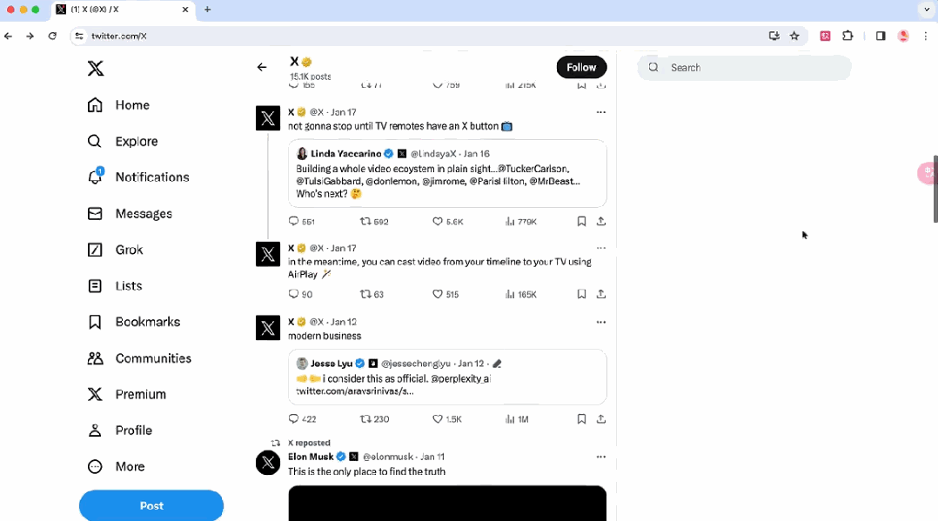
Task: Reply to the modern business post
Action: 302,419
